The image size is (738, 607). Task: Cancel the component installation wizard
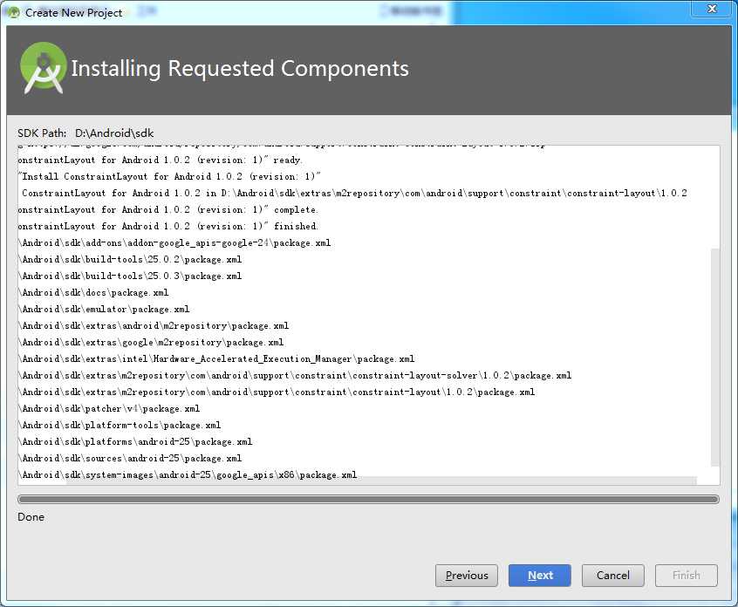[x=612, y=576]
